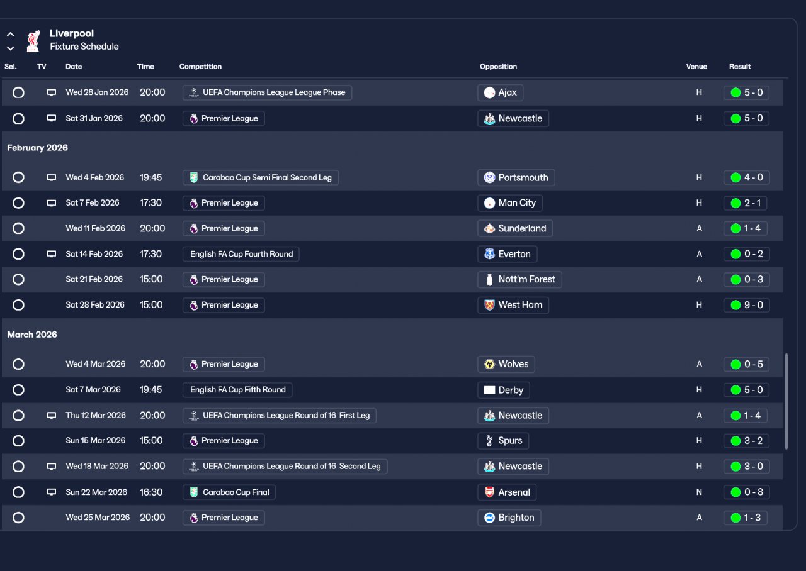View the 3 - 2 result against Spurs
Viewport: 806px width, 571px height.
tap(746, 441)
